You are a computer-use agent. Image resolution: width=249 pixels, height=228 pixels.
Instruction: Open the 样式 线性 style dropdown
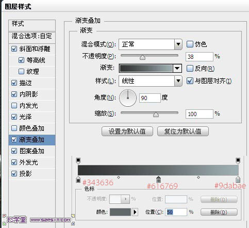151,80
